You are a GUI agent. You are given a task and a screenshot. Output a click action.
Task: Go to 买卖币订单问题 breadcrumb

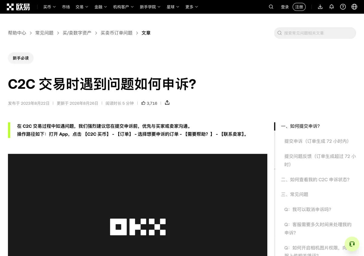[x=116, y=33]
